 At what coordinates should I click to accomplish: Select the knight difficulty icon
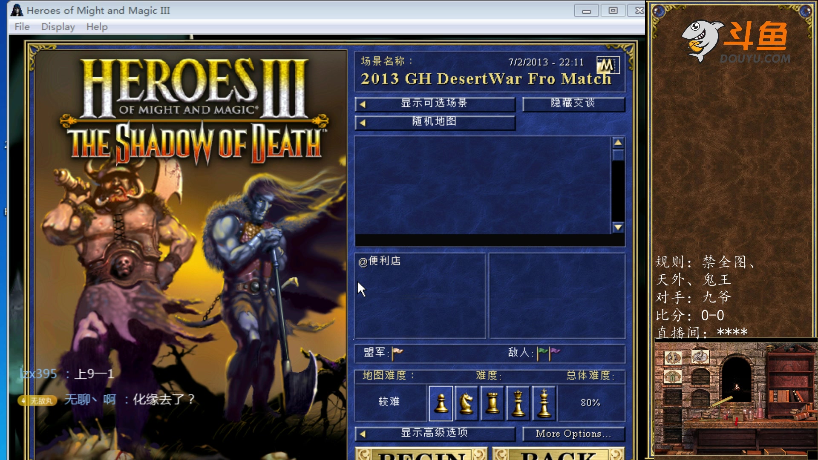tap(467, 402)
